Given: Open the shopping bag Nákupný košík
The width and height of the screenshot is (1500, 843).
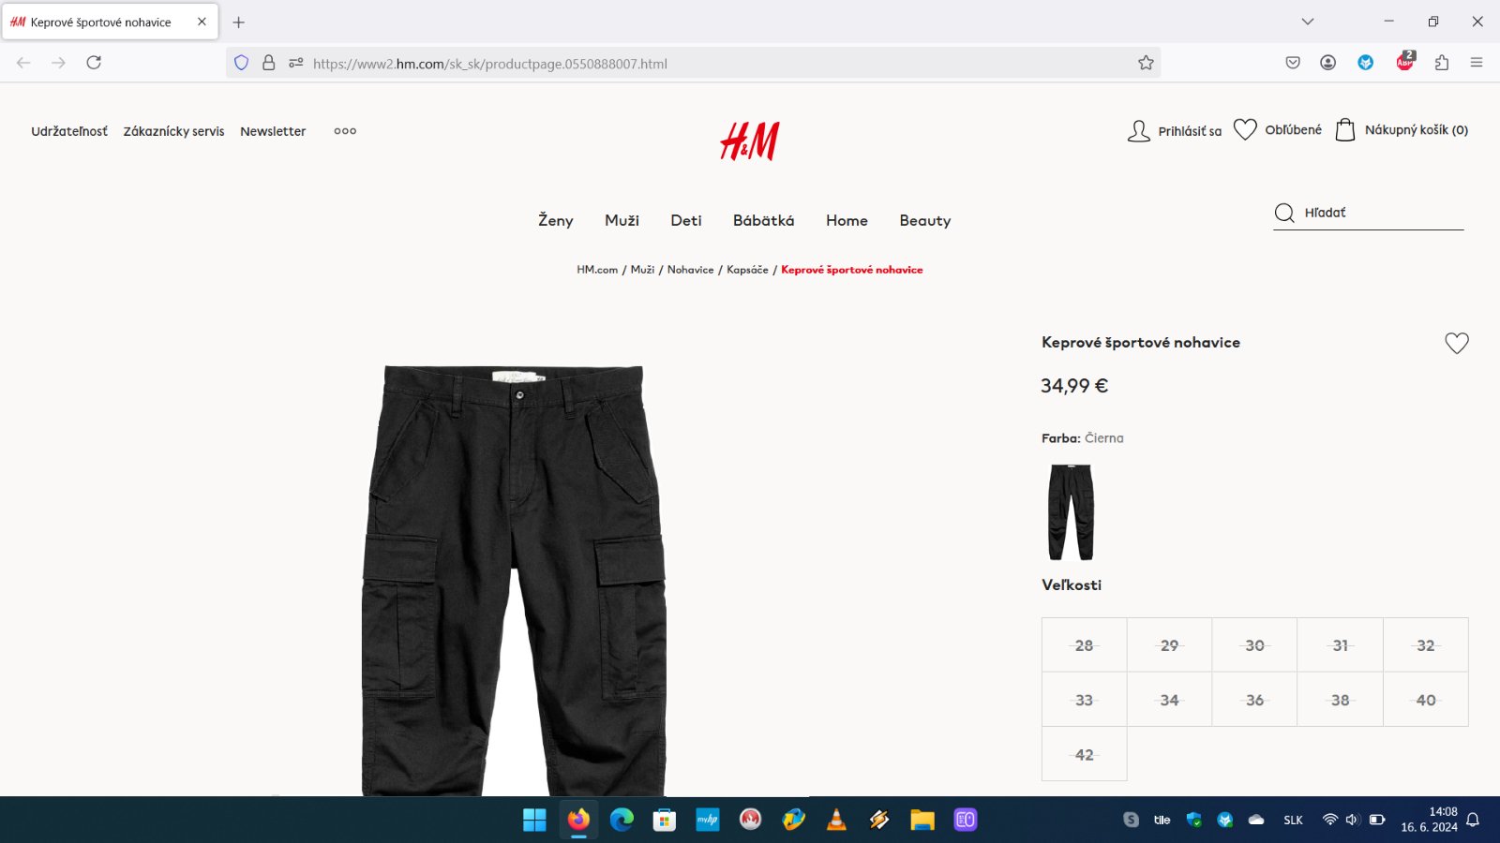Looking at the screenshot, I should coord(1344,129).
